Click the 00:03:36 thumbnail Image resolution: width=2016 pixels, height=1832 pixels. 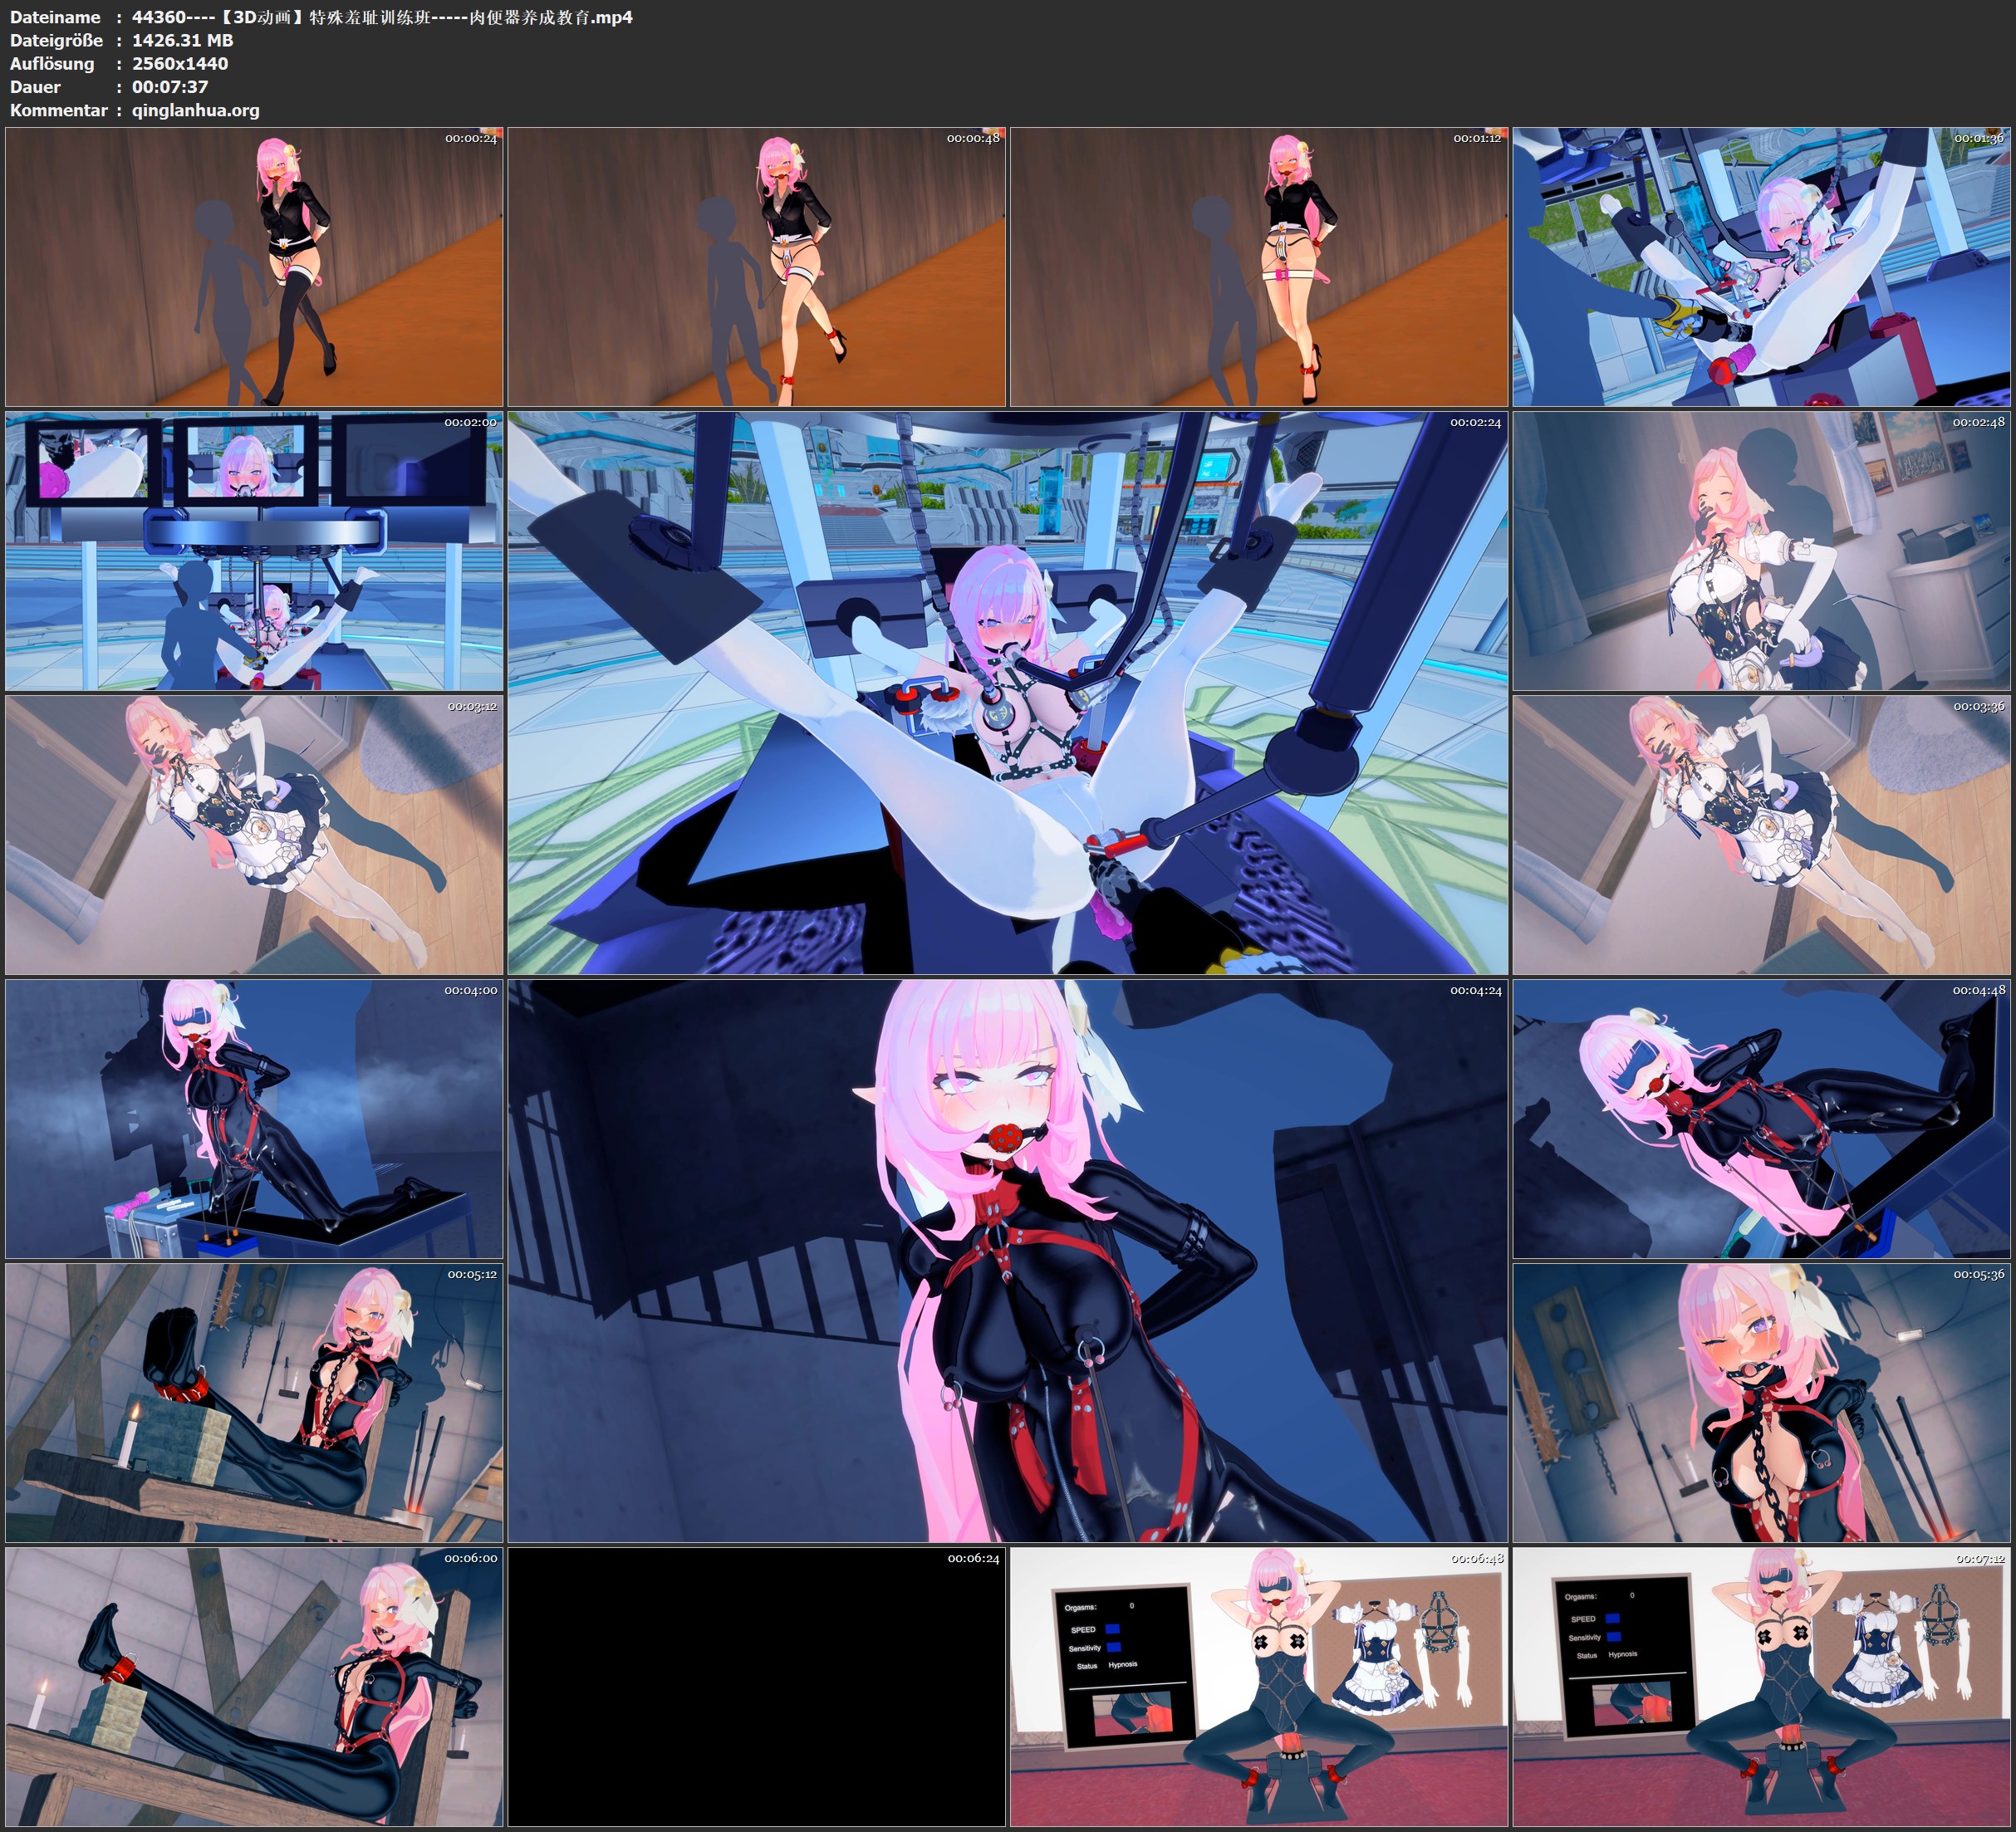pyautogui.click(x=1761, y=835)
